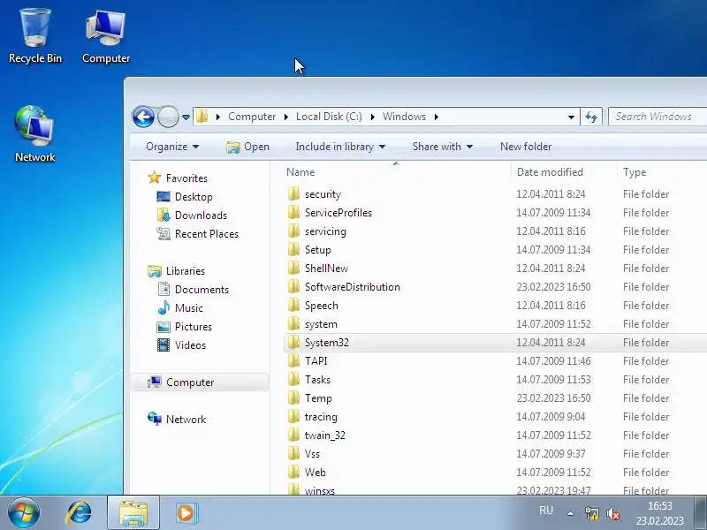Select the Network desktop icon

34,134
